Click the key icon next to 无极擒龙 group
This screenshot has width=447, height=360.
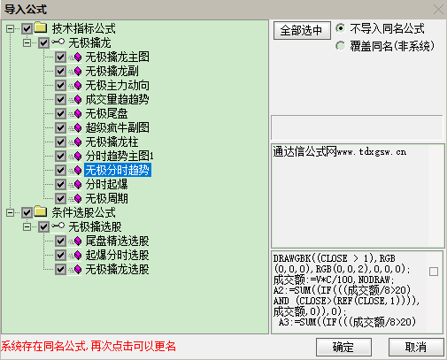(58, 42)
